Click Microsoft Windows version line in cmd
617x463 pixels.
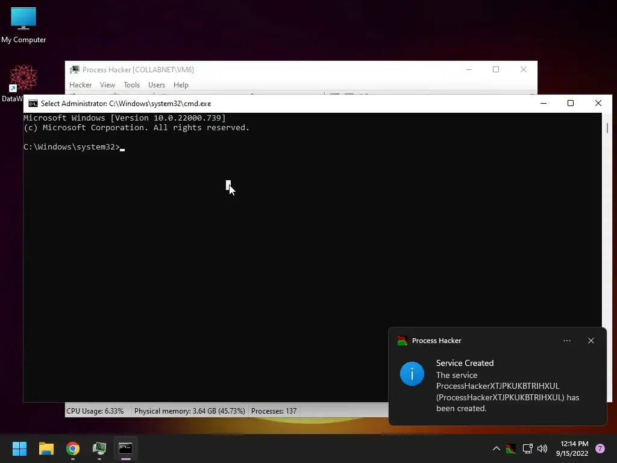click(x=125, y=118)
